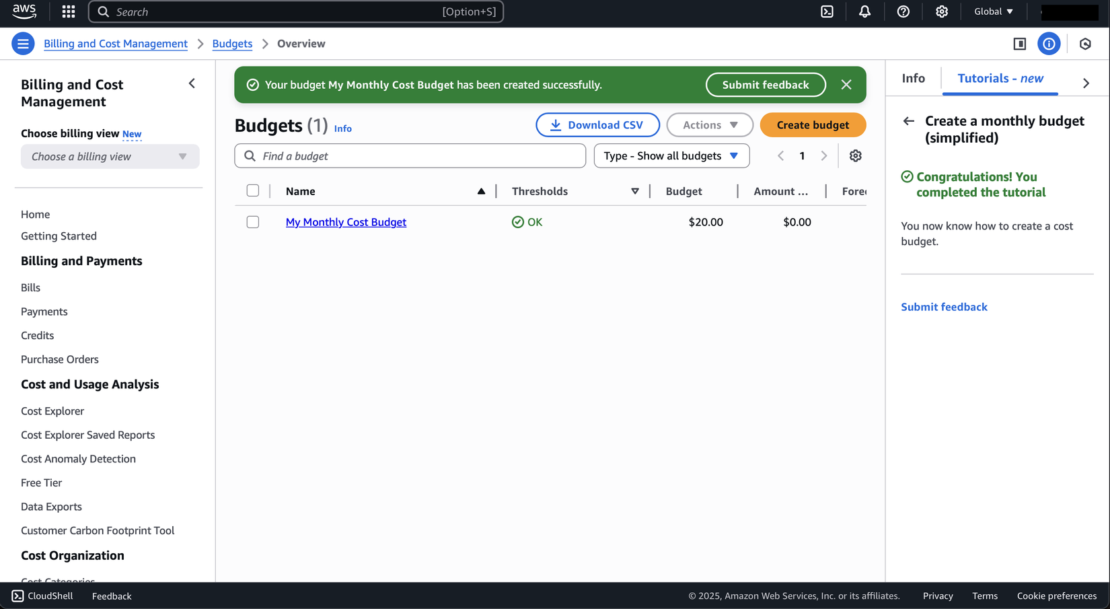1110x609 pixels.
Task: Open the Choose a billing view dropdown
Action: click(x=110, y=157)
